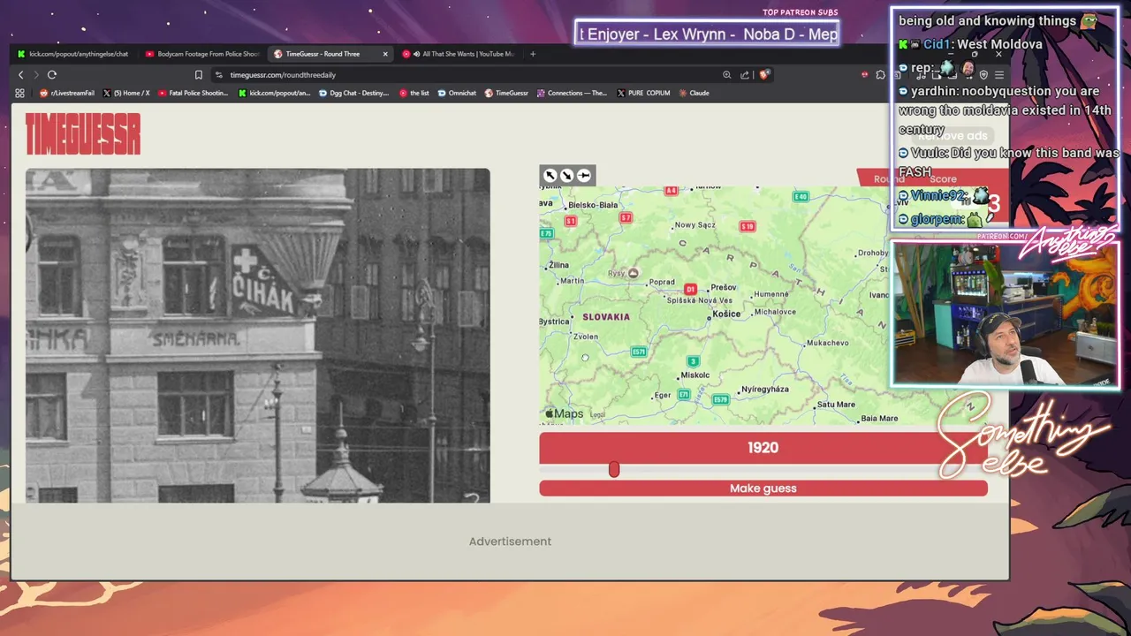Click the address bar URL timeguessr.com/roundthreedaily

click(283, 75)
